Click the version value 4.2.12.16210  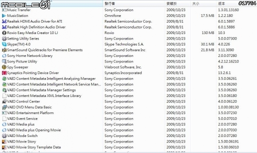228,61
